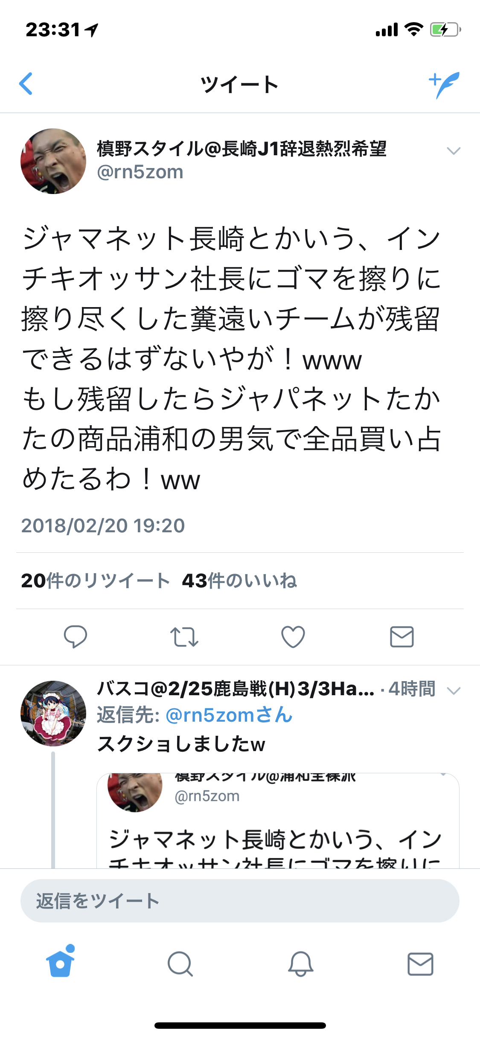
Task: Open the @rn5zom mention link in reply
Action: (229, 715)
